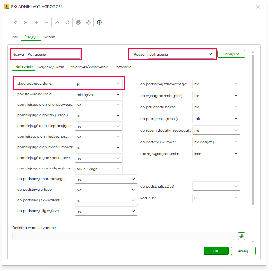This screenshot has width=274, height=271.
Task: Add a new item with plus icon
Action: pos(36,22)
